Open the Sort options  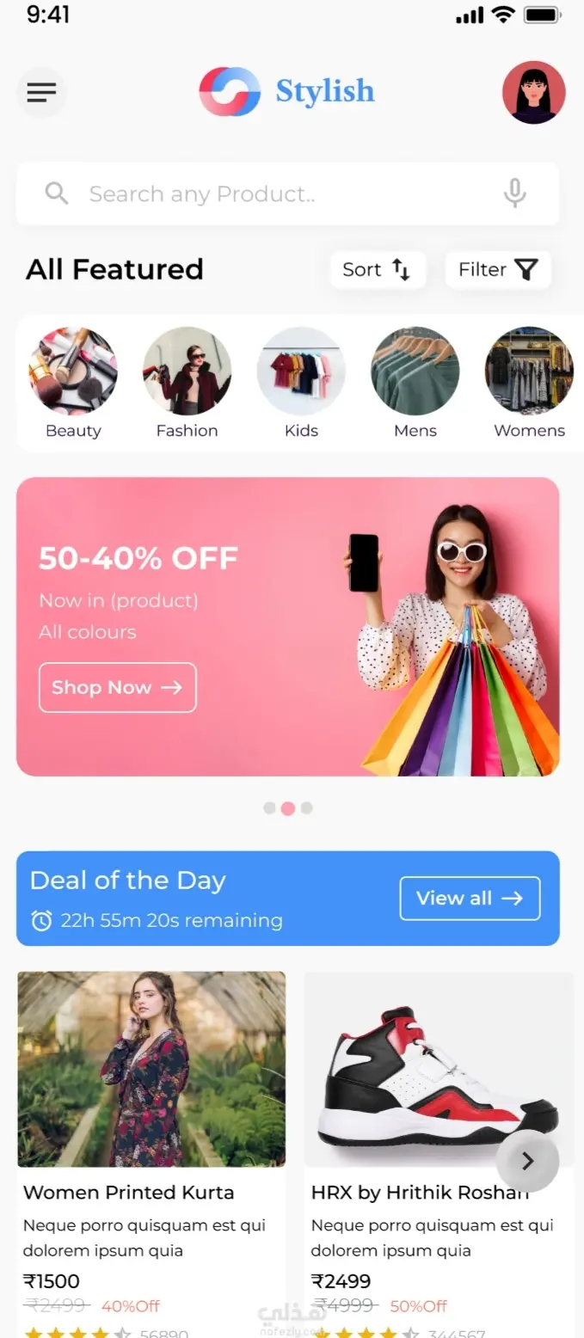point(378,270)
